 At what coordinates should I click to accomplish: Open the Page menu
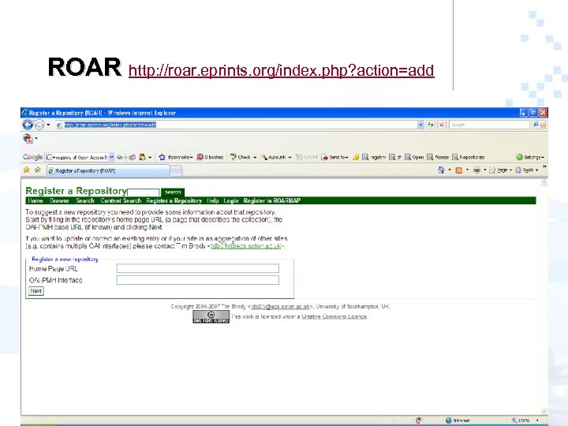click(x=500, y=170)
